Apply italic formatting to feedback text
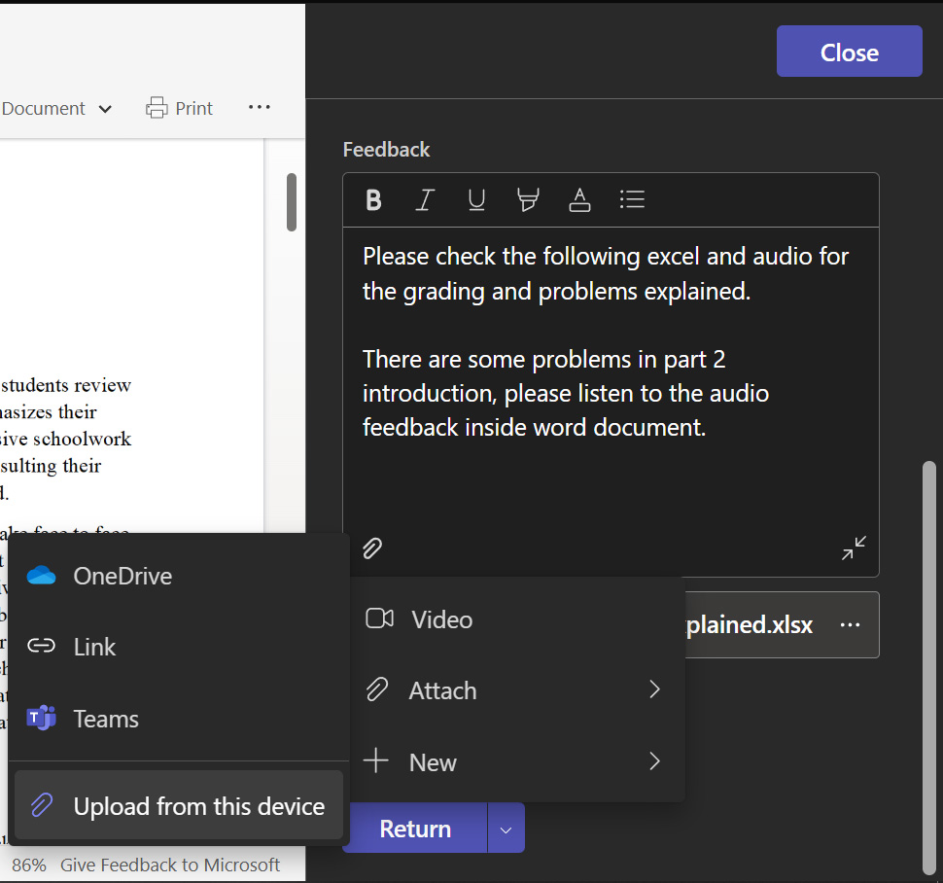 pyautogui.click(x=424, y=200)
